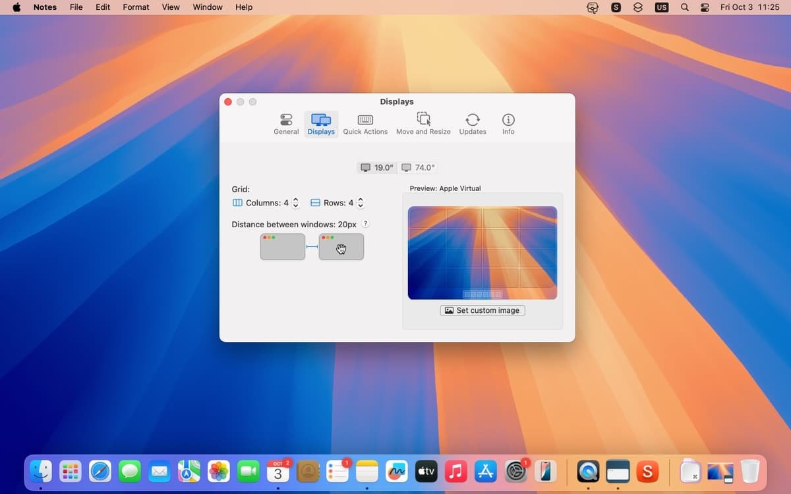Click the Apple Virtual preview grid image

[x=483, y=253]
